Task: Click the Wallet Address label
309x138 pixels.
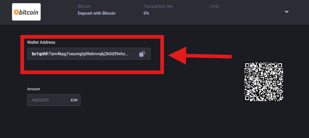Action: point(41,42)
